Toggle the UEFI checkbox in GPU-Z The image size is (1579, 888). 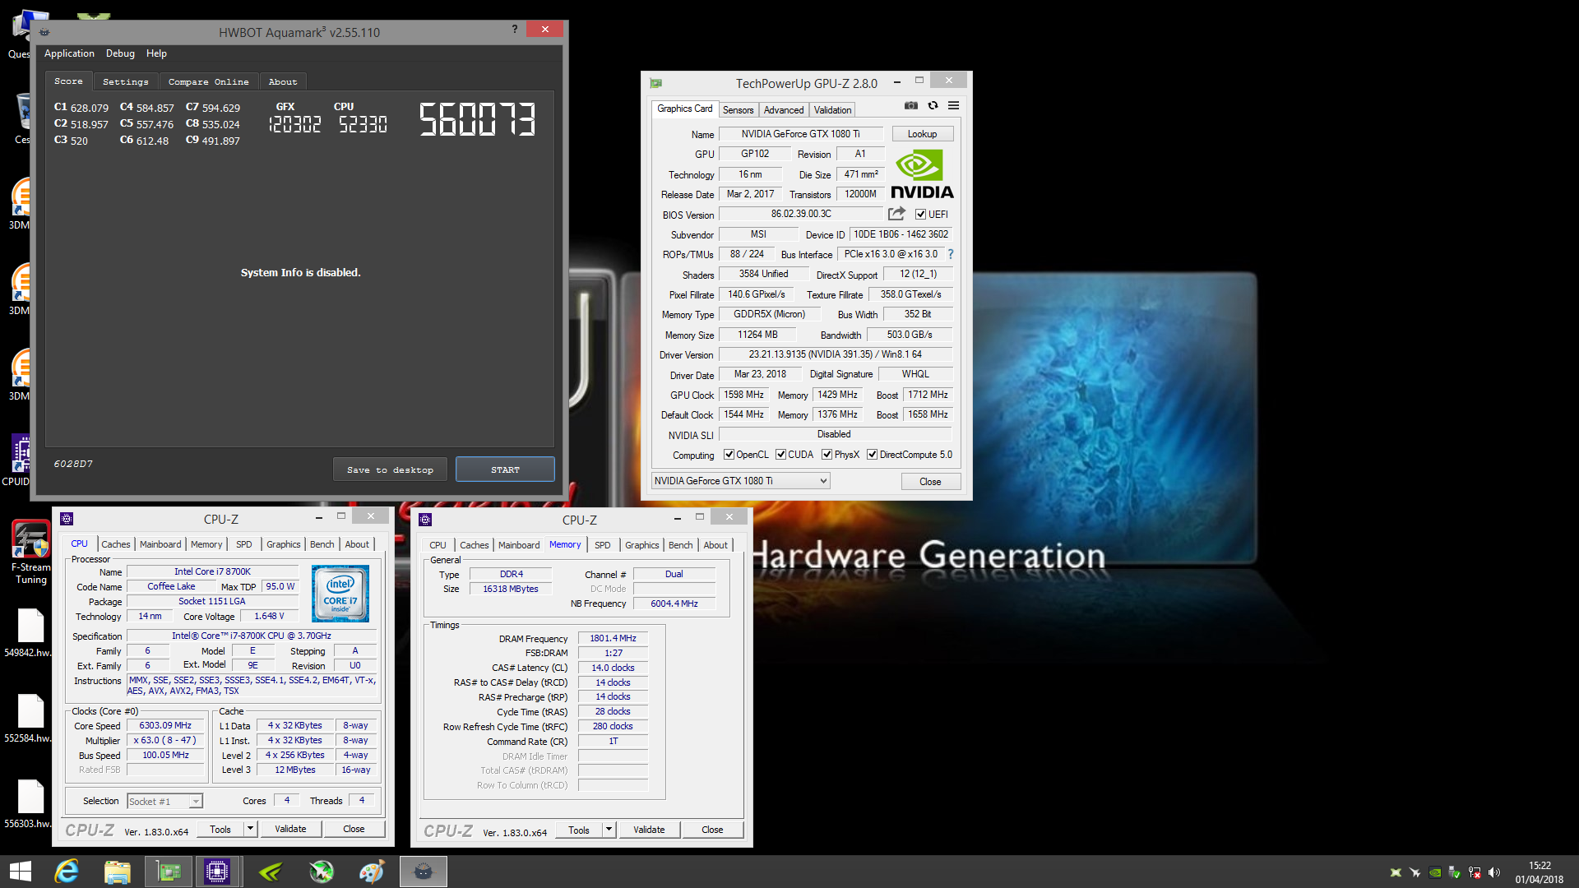[x=920, y=215]
